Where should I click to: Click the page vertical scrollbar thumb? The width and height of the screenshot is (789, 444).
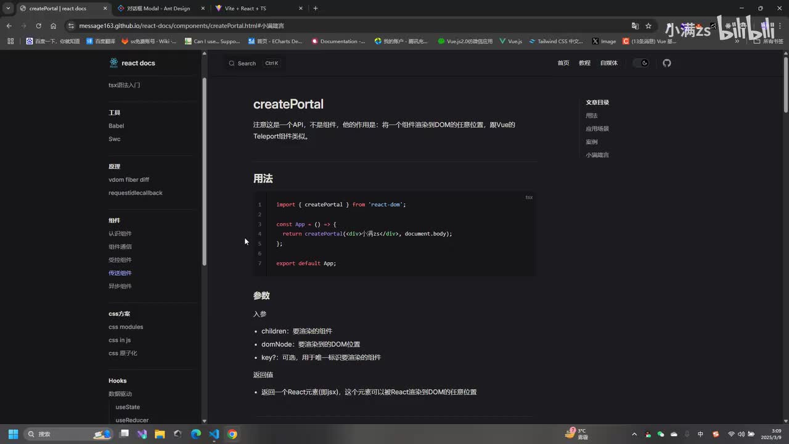tap(785, 84)
